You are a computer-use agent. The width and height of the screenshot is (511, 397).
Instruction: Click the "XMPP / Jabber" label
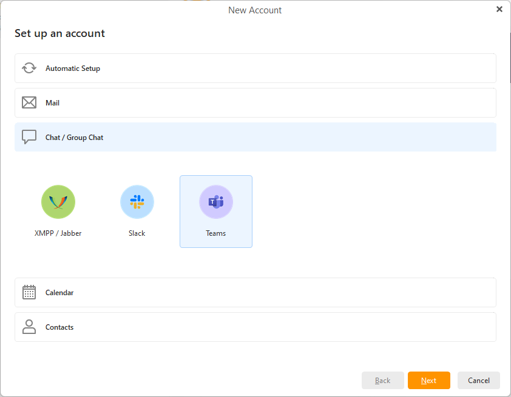pyautogui.click(x=58, y=233)
